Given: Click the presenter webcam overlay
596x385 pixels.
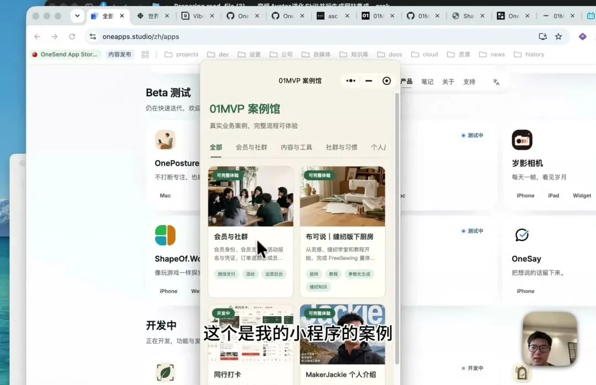Looking at the screenshot, I should pyautogui.click(x=550, y=339).
